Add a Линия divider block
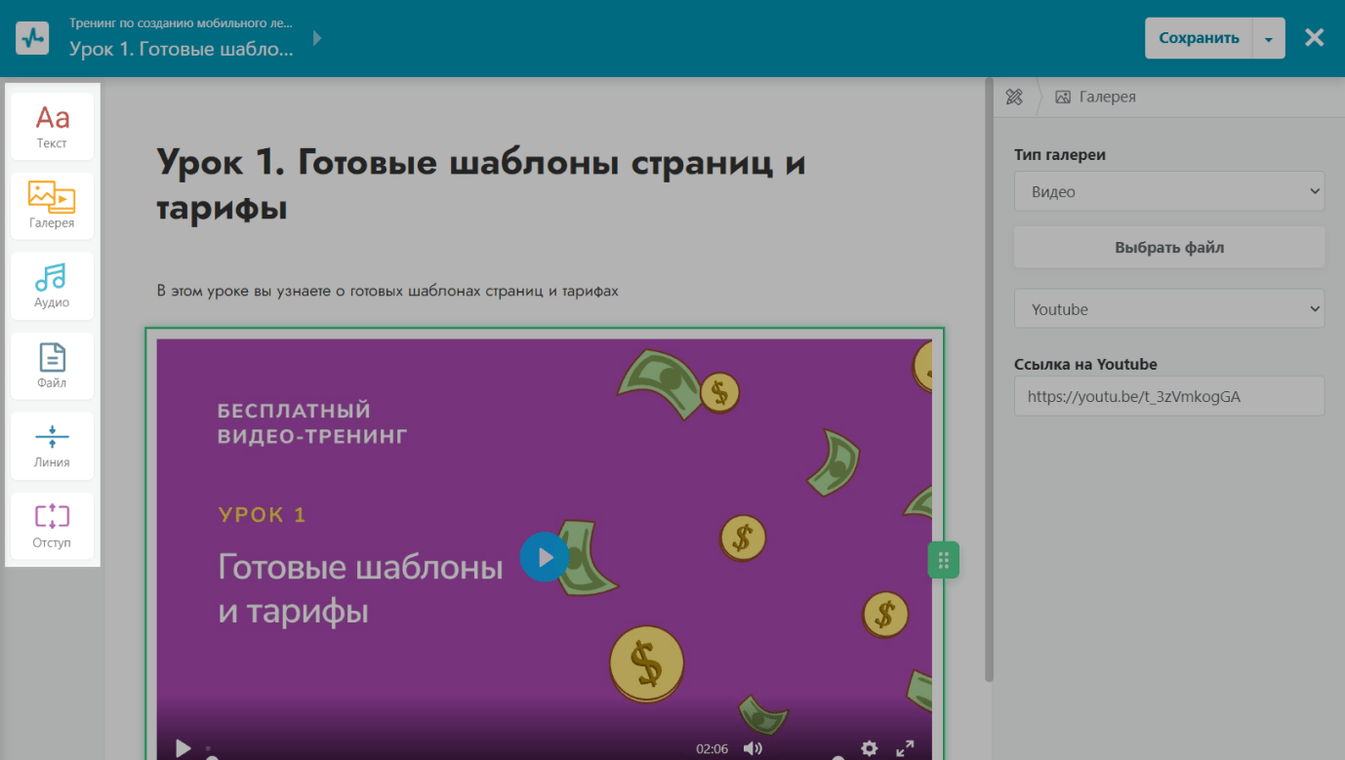 pos(52,446)
